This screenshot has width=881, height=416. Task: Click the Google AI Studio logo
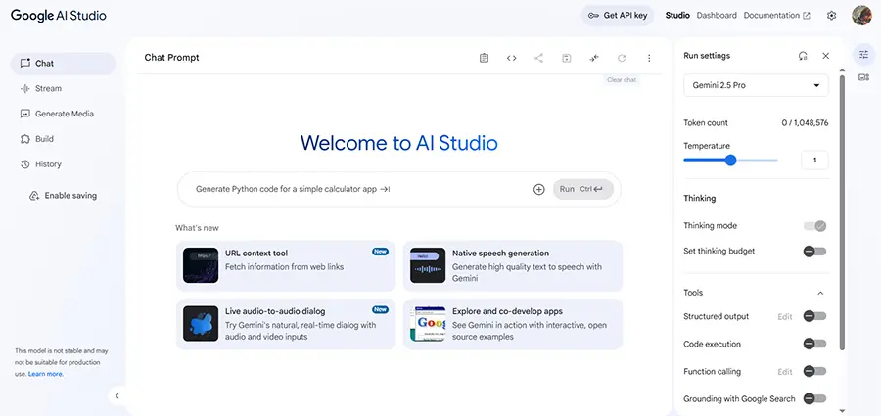click(x=59, y=16)
